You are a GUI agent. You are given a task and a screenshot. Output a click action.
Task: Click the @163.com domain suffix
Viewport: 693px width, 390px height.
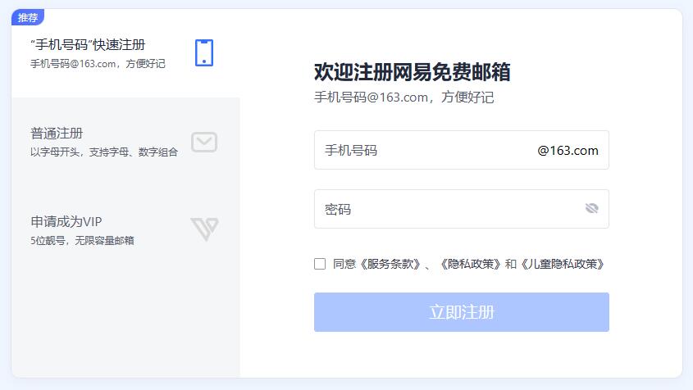(x=568, y=151)
